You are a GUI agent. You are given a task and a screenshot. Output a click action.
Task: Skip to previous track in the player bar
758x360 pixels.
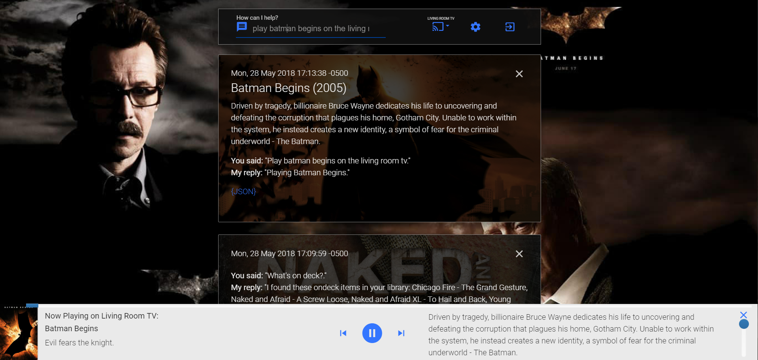343,333
